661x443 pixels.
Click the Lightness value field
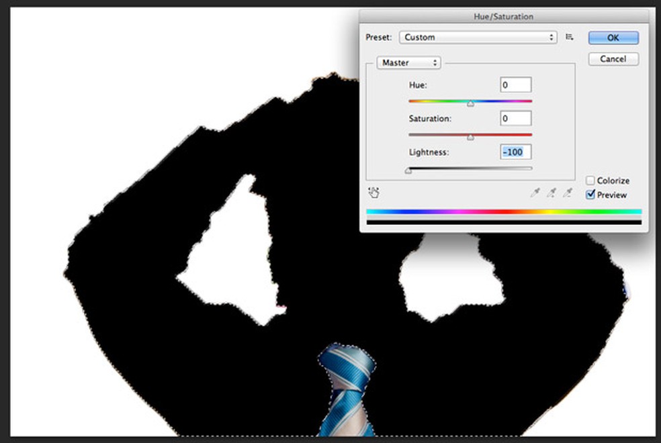[x=515, y=152]
